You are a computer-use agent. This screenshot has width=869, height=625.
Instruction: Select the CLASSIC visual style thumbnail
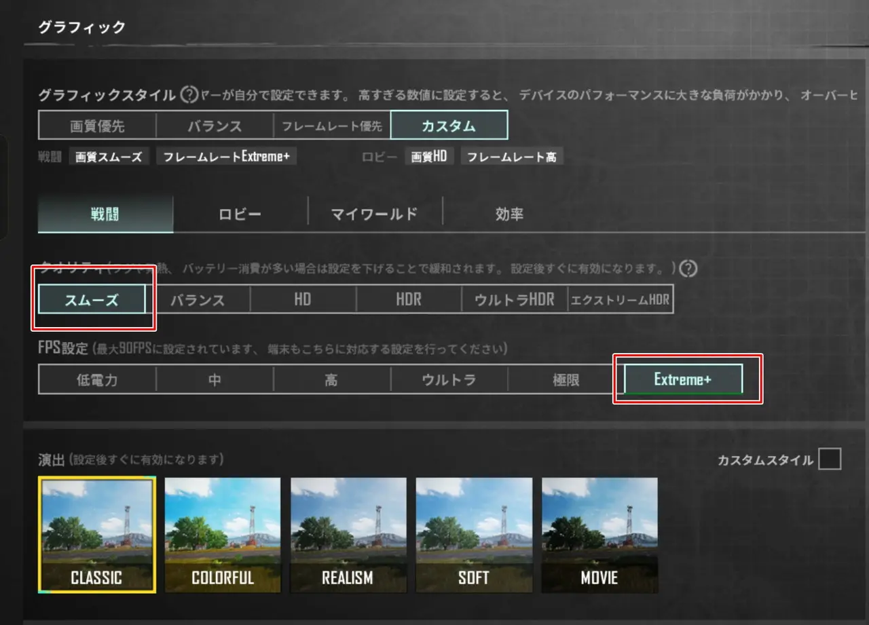click(97, 535)
